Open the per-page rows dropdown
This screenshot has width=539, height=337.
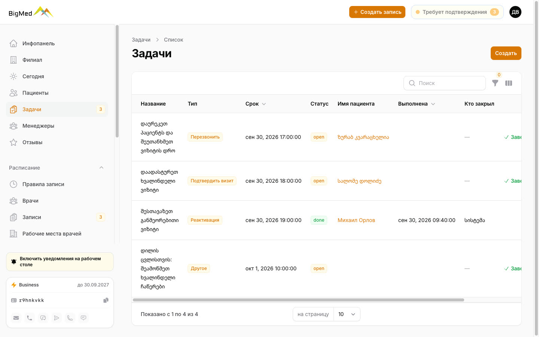(x=347, y=314)
